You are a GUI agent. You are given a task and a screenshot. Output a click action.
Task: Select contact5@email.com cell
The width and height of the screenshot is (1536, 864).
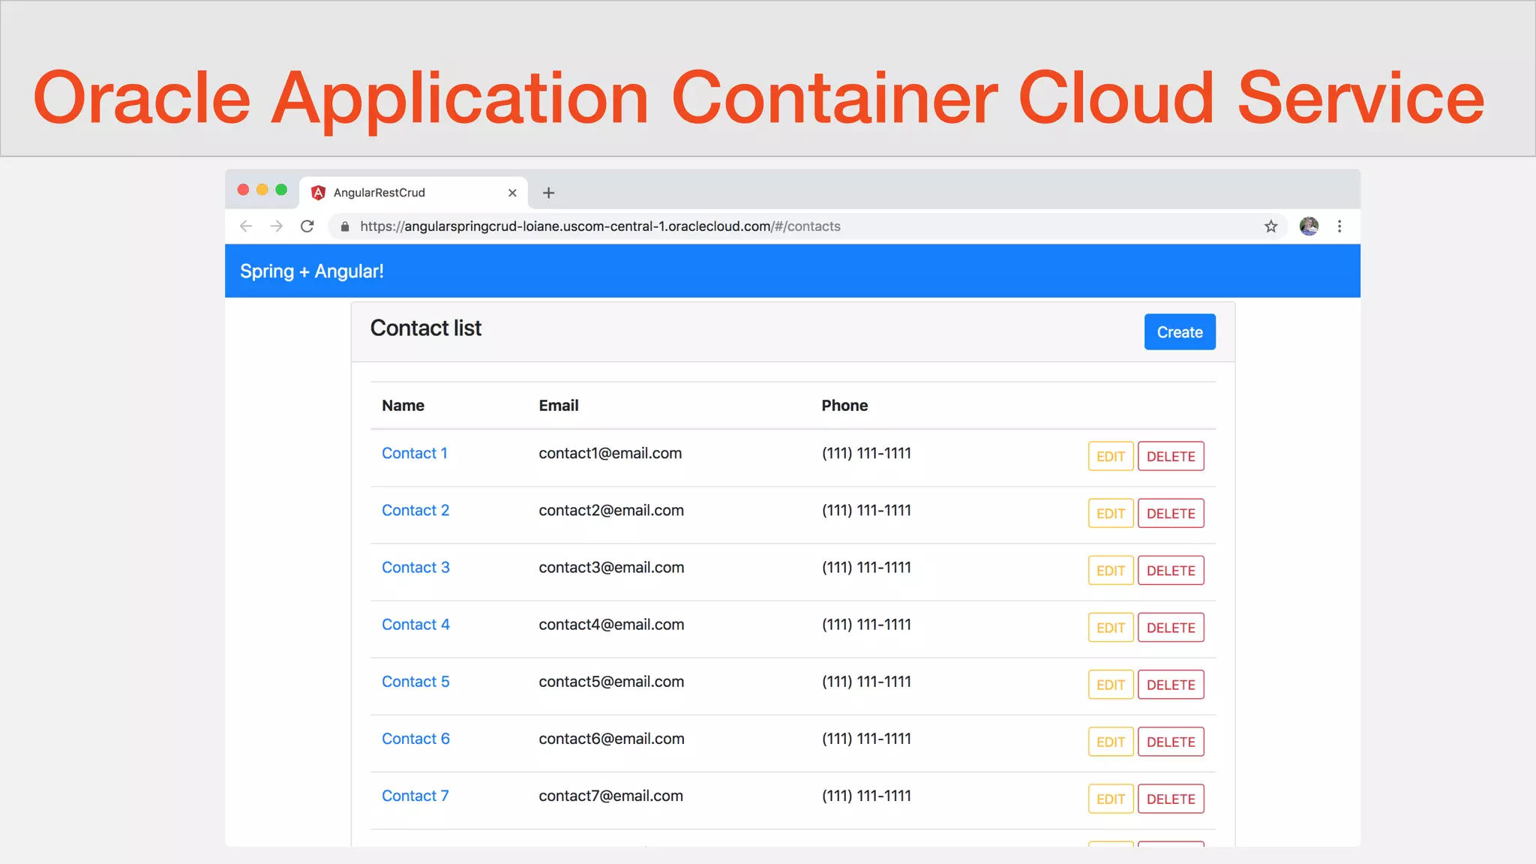[x=611, y=681]
